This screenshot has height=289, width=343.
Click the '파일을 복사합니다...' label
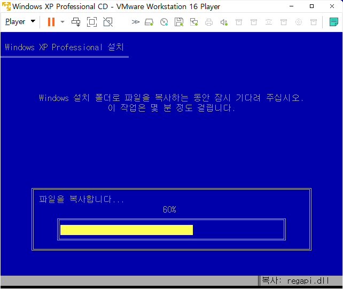(x=81, y=199)
